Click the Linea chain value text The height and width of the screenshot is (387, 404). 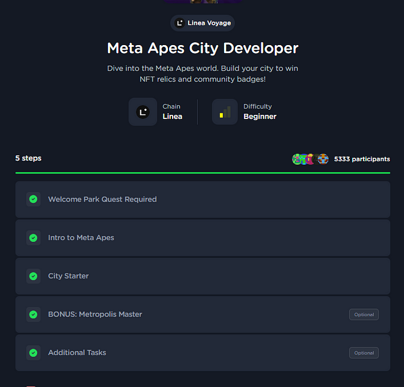coord(173,117)
